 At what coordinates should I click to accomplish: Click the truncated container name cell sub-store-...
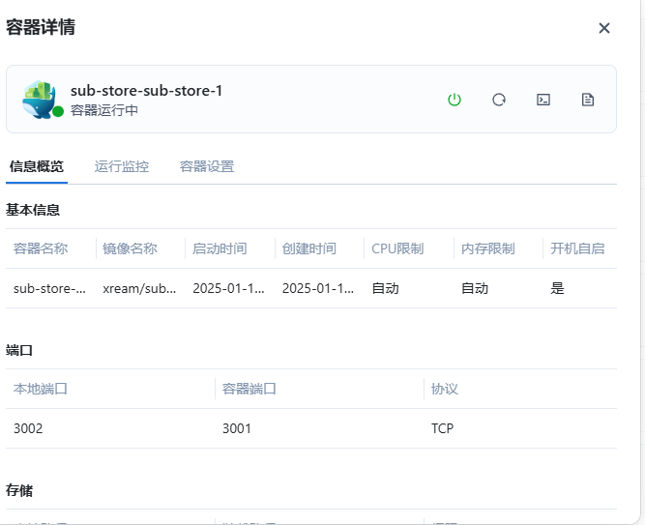point(49,288)
